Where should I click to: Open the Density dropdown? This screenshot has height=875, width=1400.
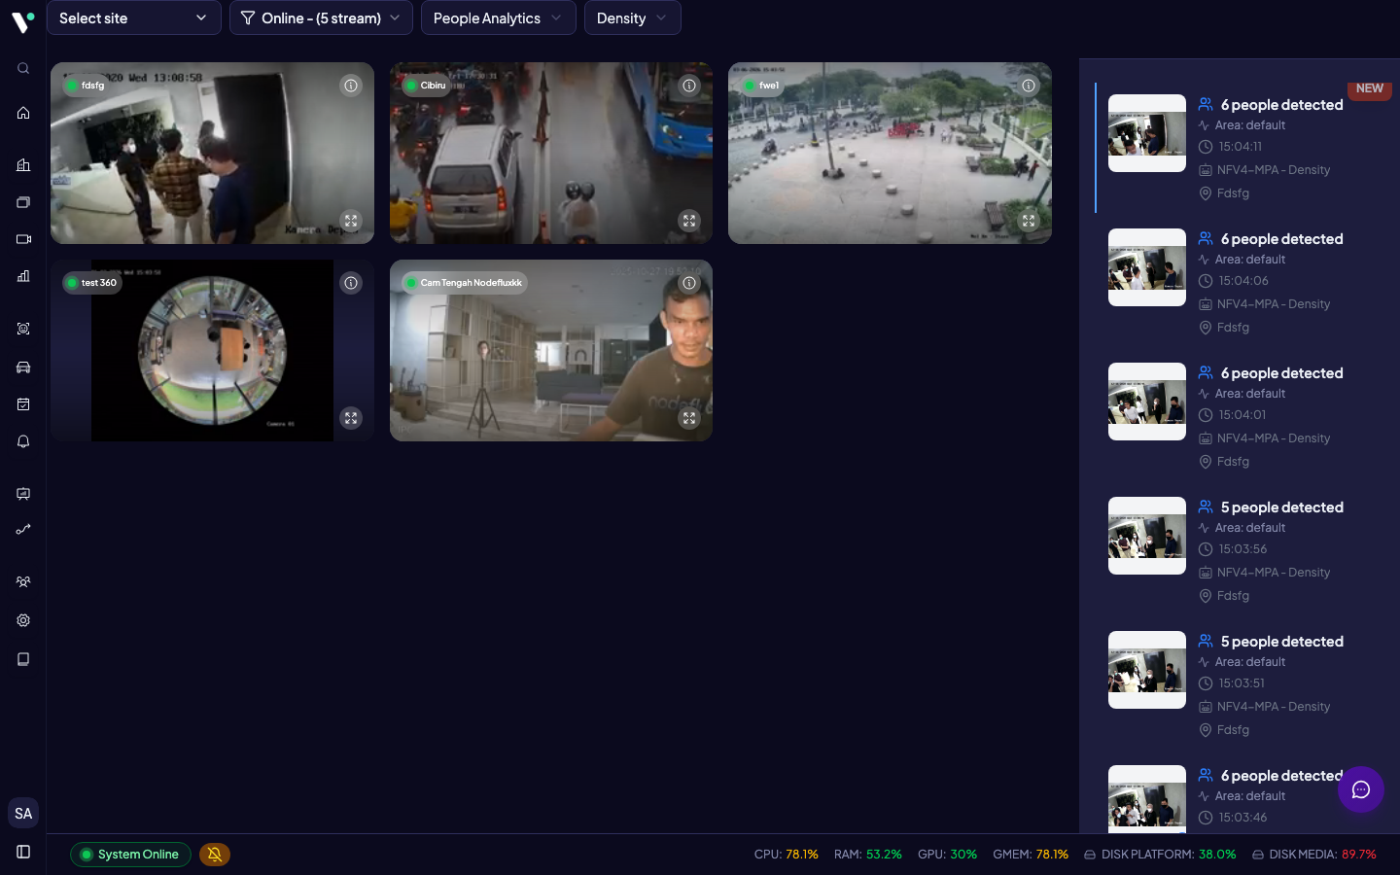click(x=633, y=17)
